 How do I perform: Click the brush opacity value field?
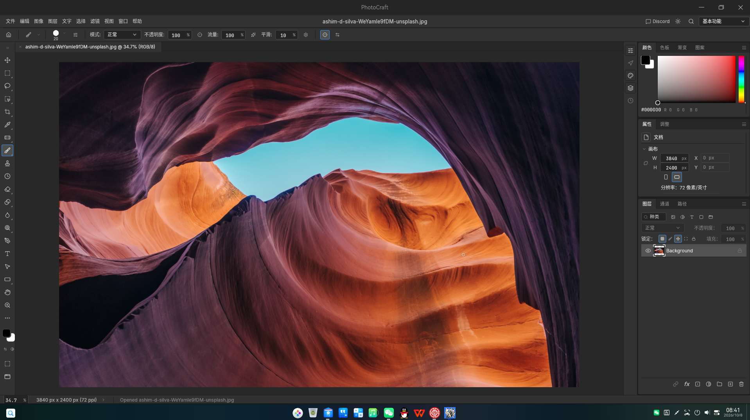click(x=179, y=35)
